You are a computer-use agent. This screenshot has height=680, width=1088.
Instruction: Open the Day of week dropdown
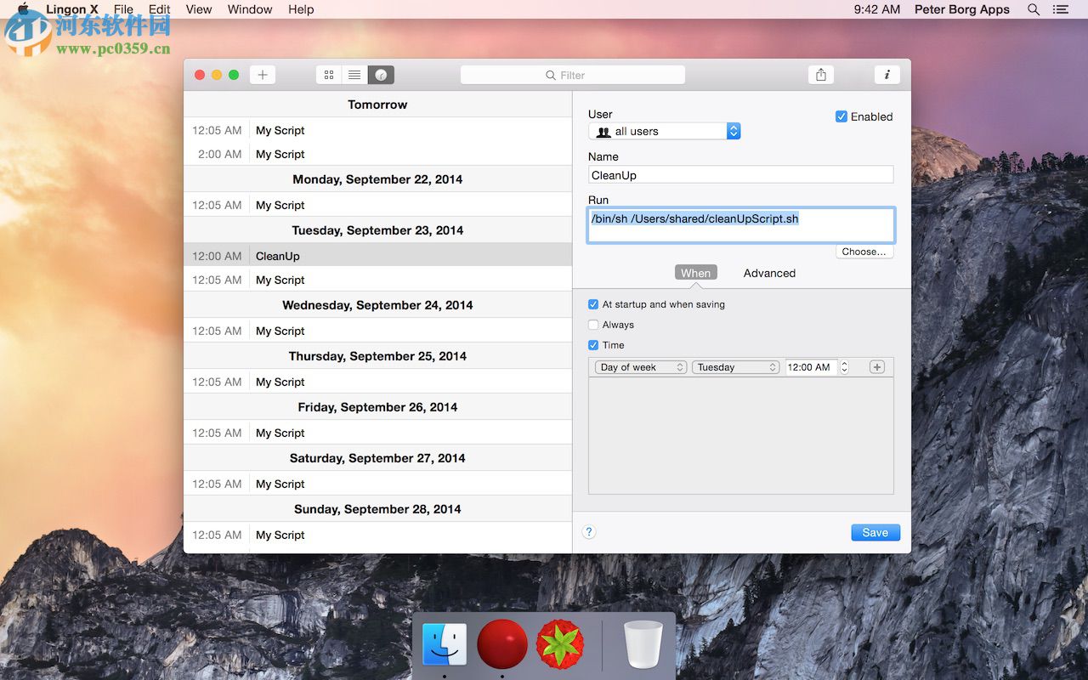coord(641,367)
